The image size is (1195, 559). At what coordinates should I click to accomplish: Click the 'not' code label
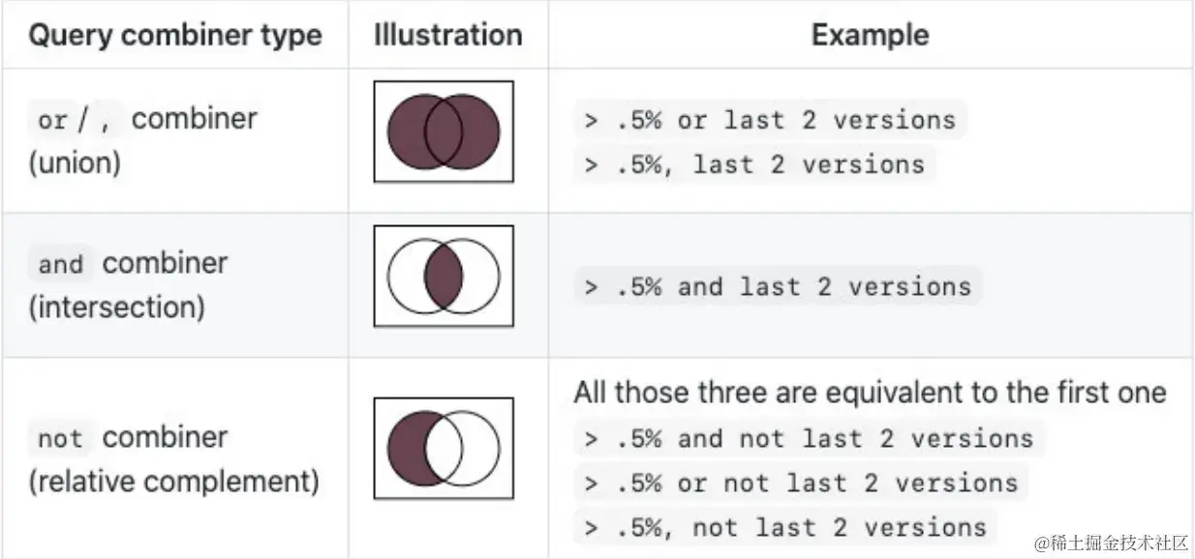click(x=60, y=438)
